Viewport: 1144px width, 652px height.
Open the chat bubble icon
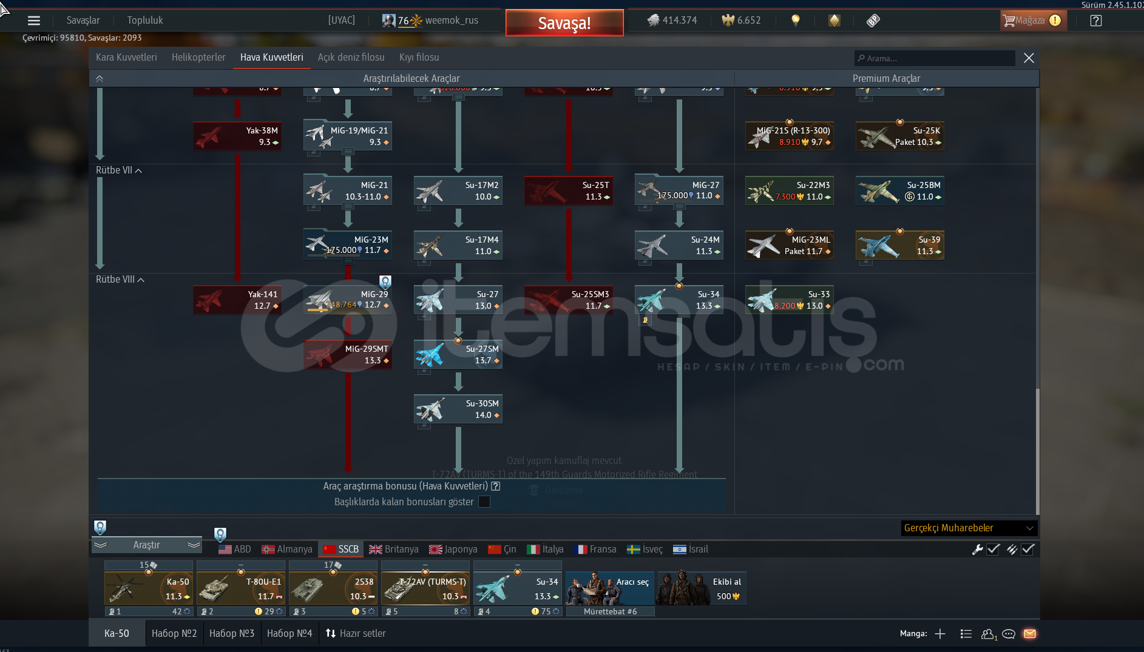coord(1009,634)
